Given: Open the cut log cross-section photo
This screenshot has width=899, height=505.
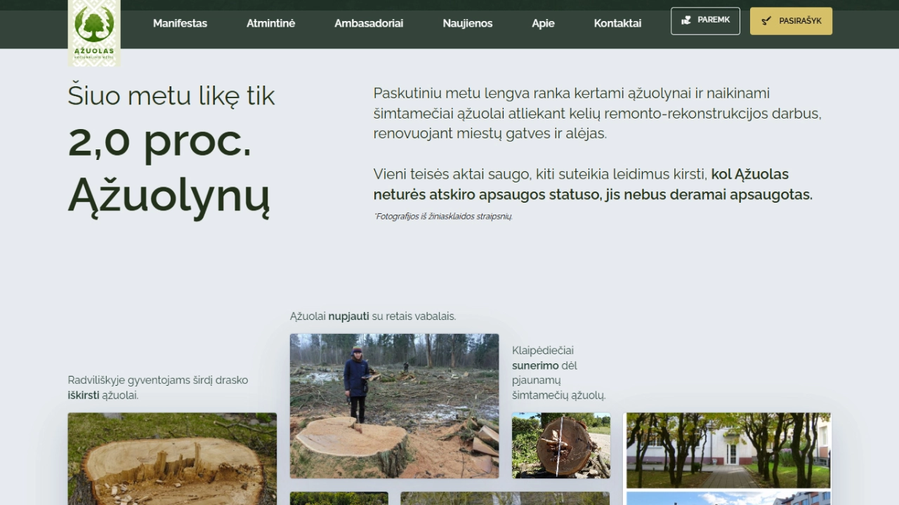Looking at the screenshot, I should (x=560, y=445).
